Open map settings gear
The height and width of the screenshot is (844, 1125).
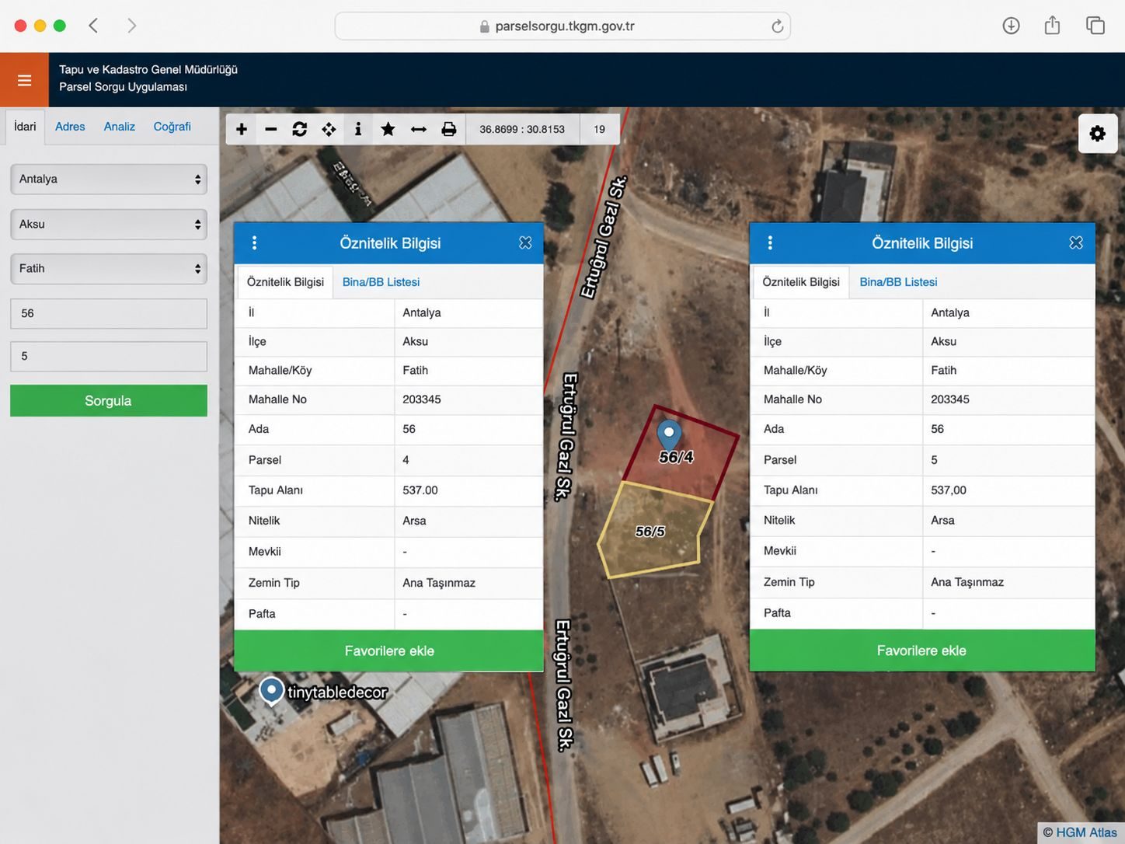[1098, 134]
